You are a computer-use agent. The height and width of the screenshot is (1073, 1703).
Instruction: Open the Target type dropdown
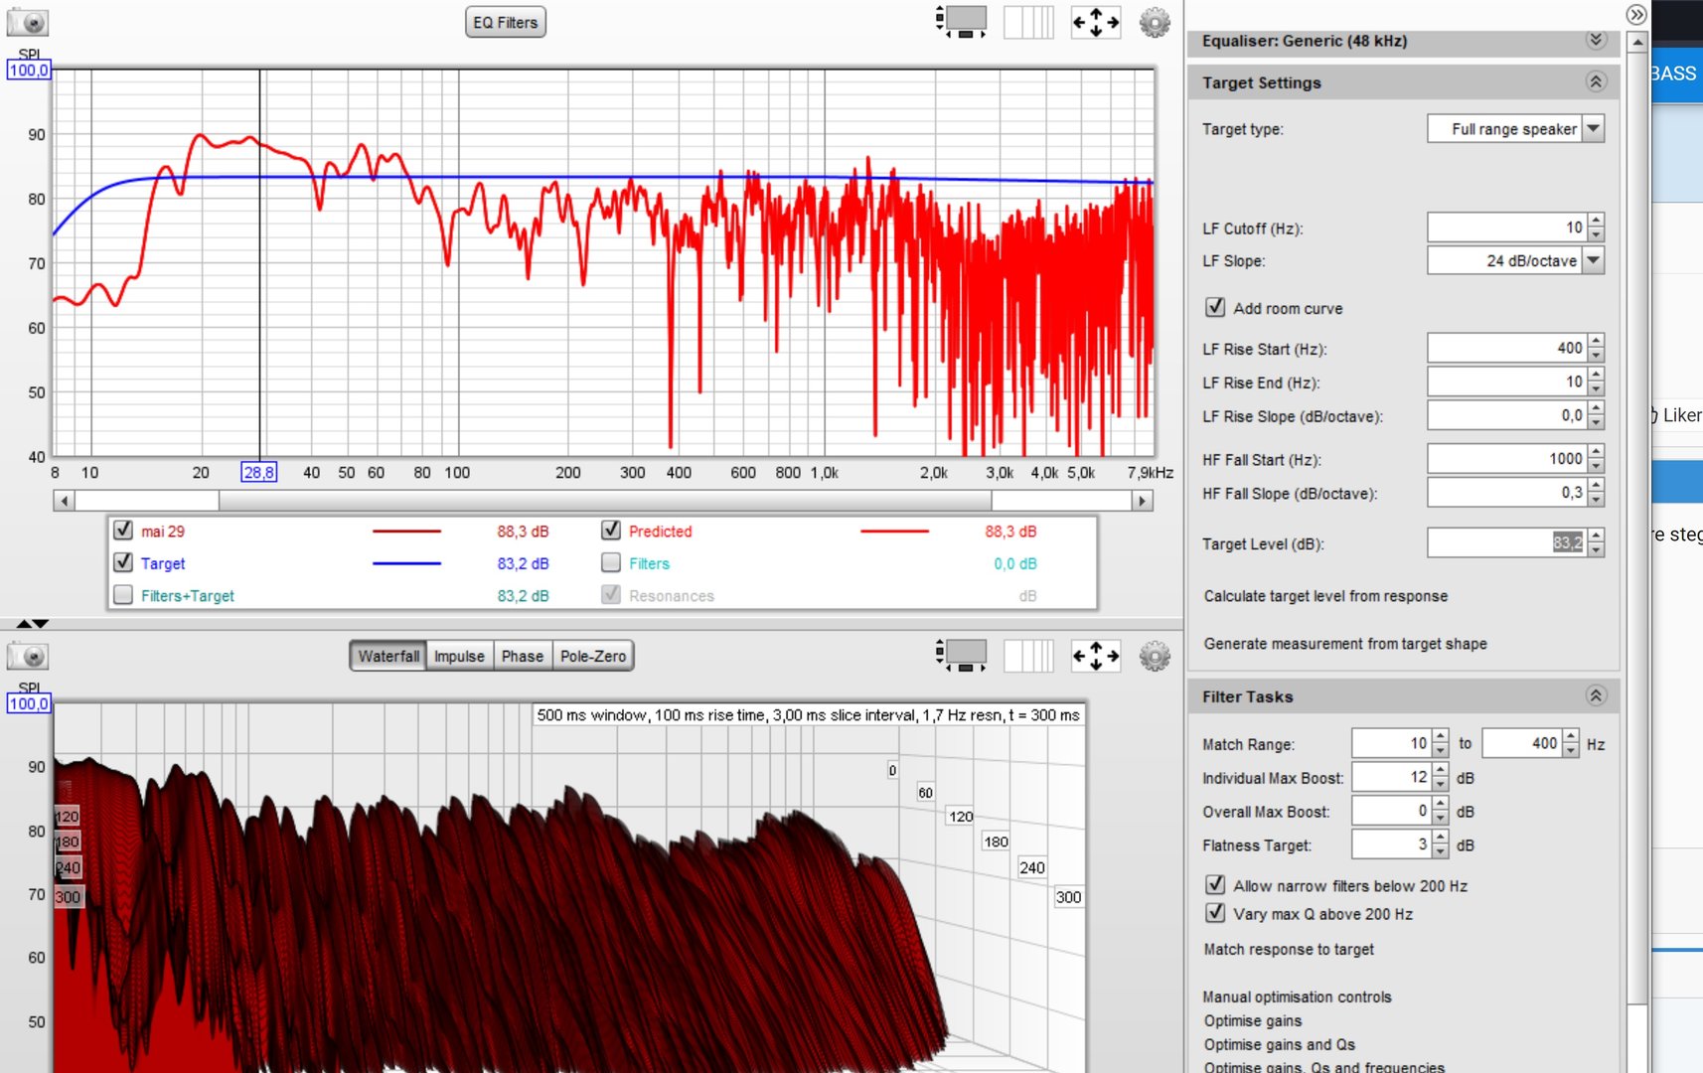1593,128
